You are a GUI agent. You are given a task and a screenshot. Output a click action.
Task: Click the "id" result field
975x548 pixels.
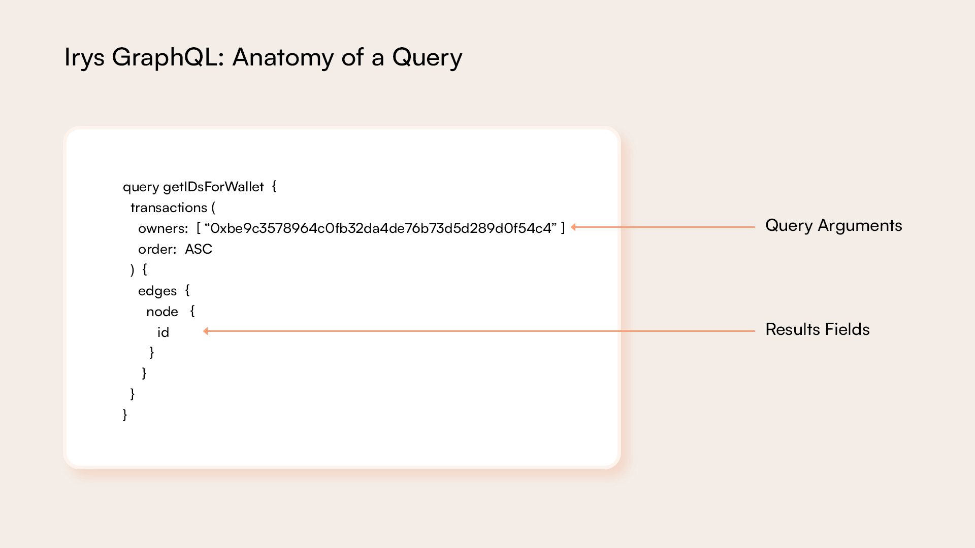point(163,332)
